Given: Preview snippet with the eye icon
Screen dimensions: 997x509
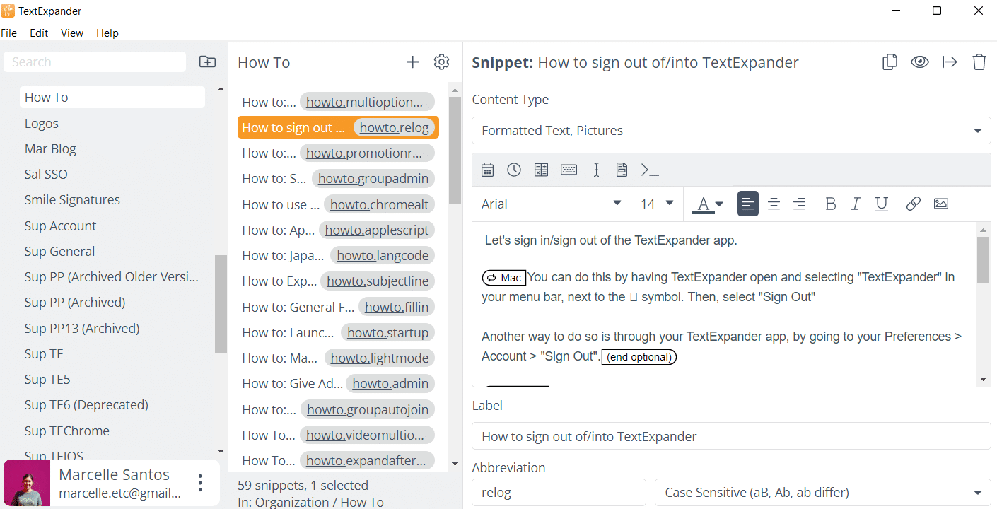Looking at the screenshot, I should 919,62.
